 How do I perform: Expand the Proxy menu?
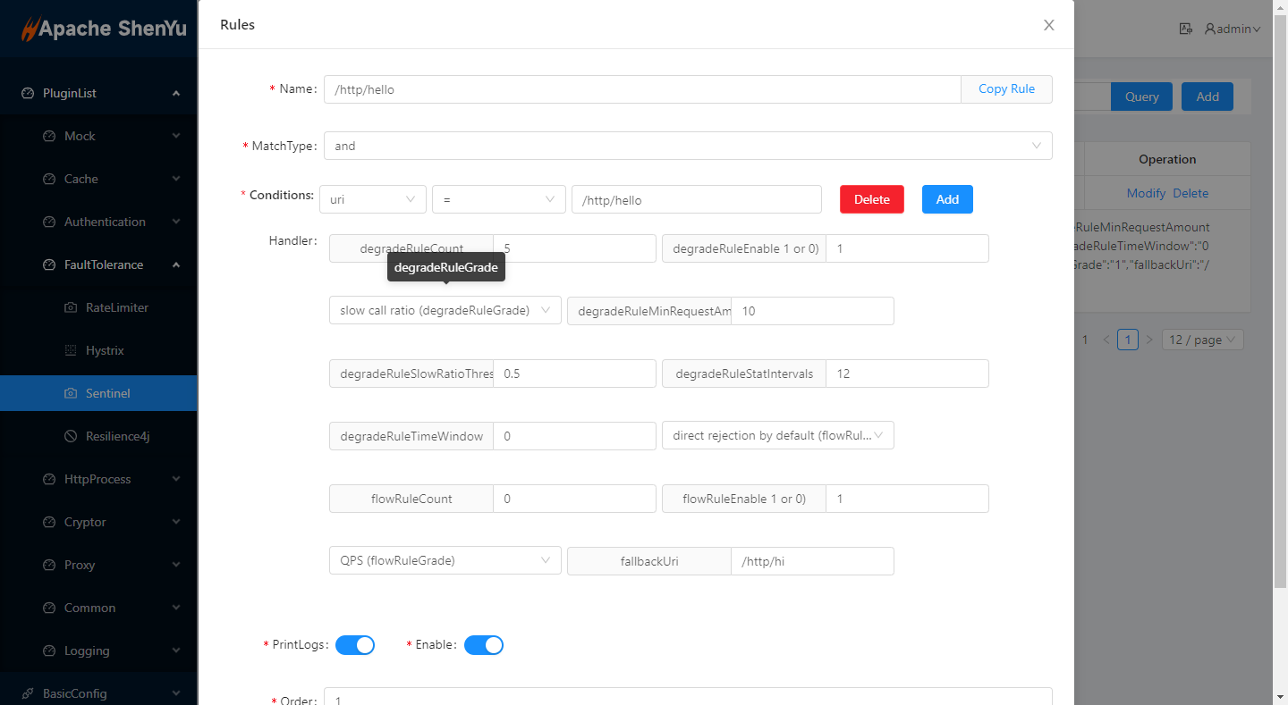tap(98, 565)
